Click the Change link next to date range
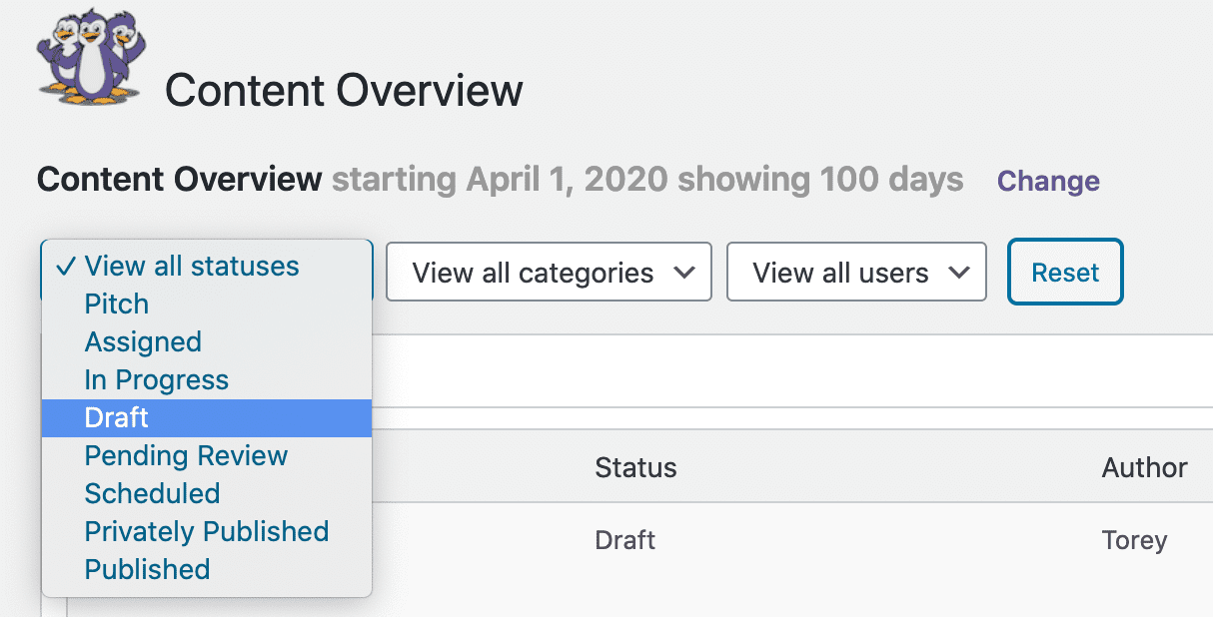 [x=1047, y=181]
